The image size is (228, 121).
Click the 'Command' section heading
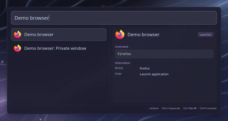coord(122,47)
